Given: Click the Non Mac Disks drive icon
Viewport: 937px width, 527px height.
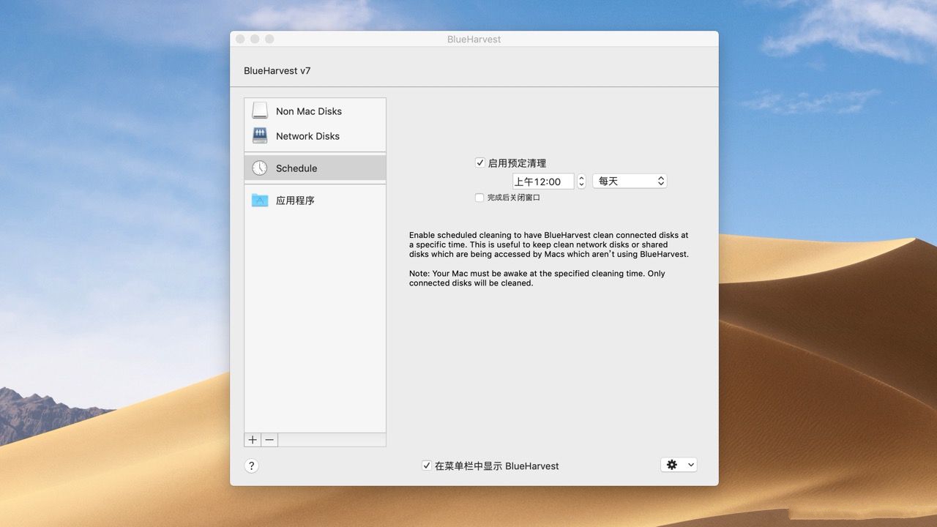Looking at the screenshot, I should (260, 111).
